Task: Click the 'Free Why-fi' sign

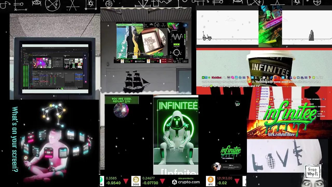Action: [312, 172]
